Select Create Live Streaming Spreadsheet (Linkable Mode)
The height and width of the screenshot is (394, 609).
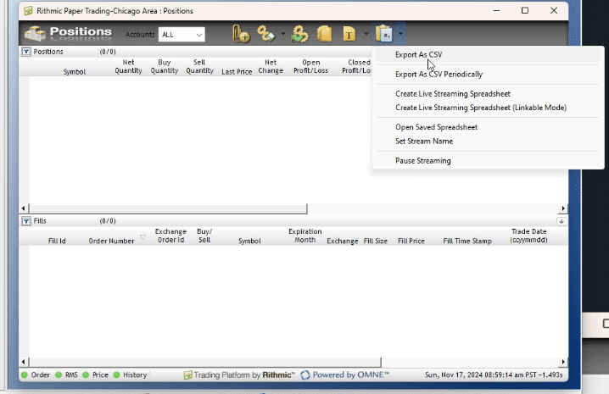pyautogui.click(x=480, y=108)
